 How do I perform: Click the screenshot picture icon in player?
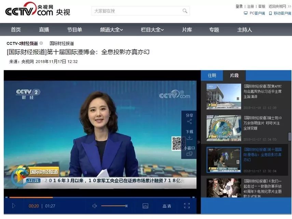point(145,206)
